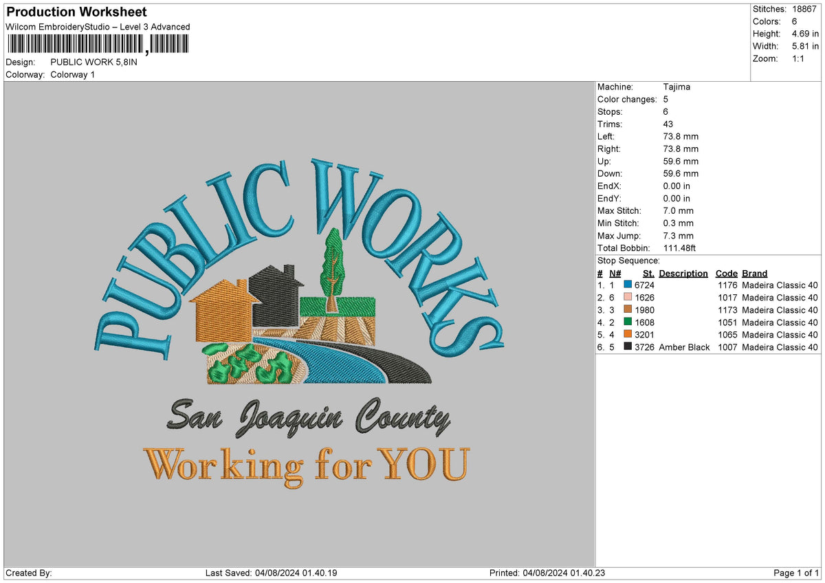Image resolution: width=825 pixels, height=583 pixels.
Task: Click the Max Stitch value '7.0 mm'
Action: pos(678,210)
